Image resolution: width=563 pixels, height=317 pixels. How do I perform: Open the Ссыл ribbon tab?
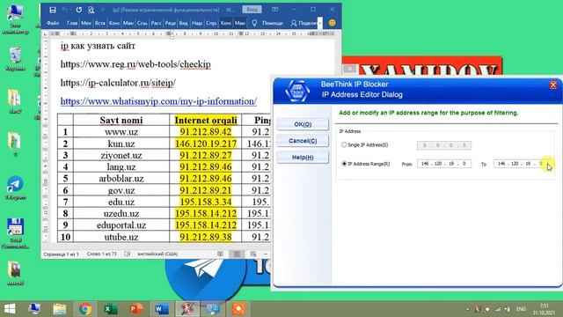point(143,23)
